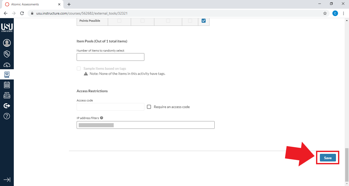Expand the navigation sidebar with the arrow
This screenshot has width=349, height=186.
point(7,180)
